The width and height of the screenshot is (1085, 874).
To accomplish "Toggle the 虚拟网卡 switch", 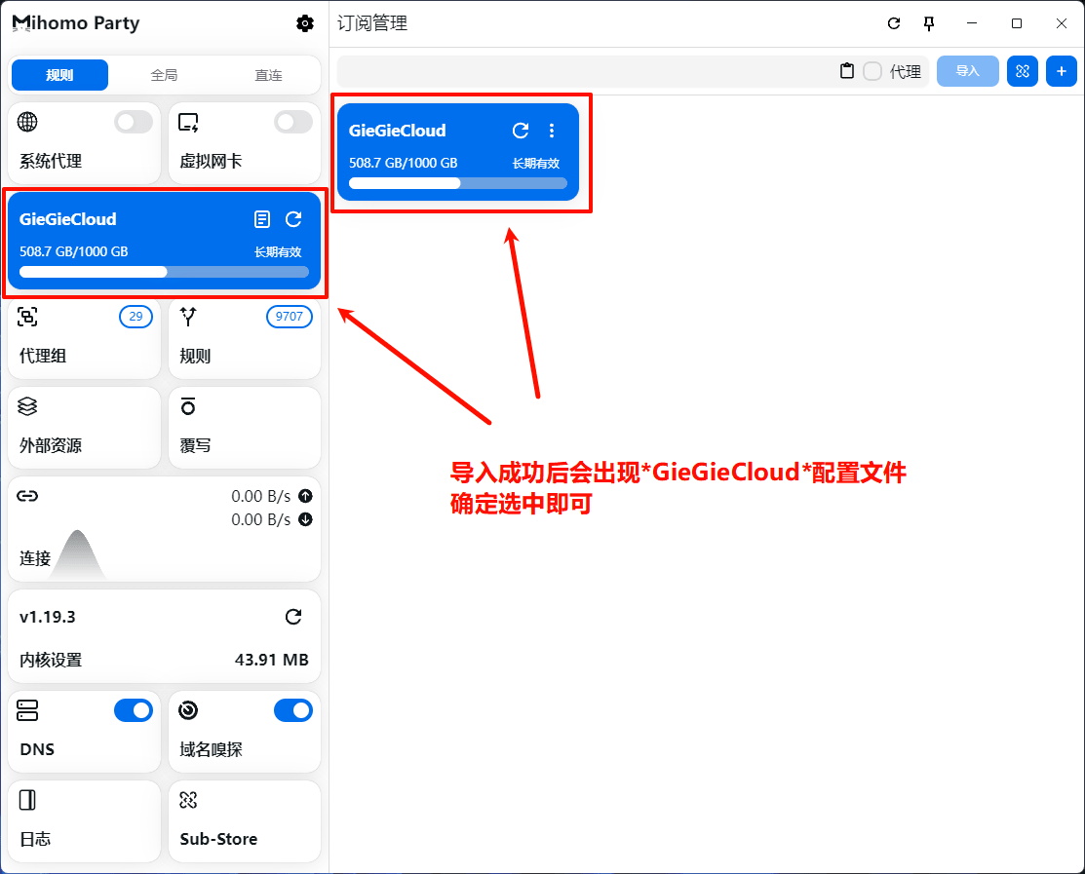I will (x=293, y=123).
